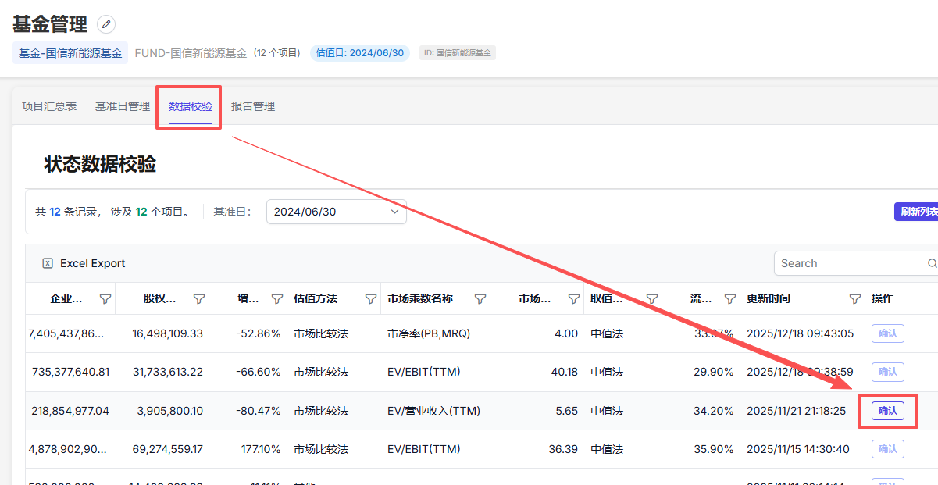Image resolution: width=938 pixels, height=485 pixels.
Task: Go to the 报告管理 tab
Action: (x=253, y=106)
